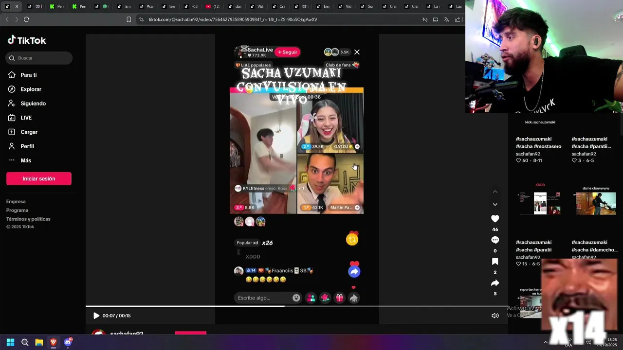Switch to the #sa TikTok tab
The width and height of the screenshot is (623, 350).
[x=146, y=6]
